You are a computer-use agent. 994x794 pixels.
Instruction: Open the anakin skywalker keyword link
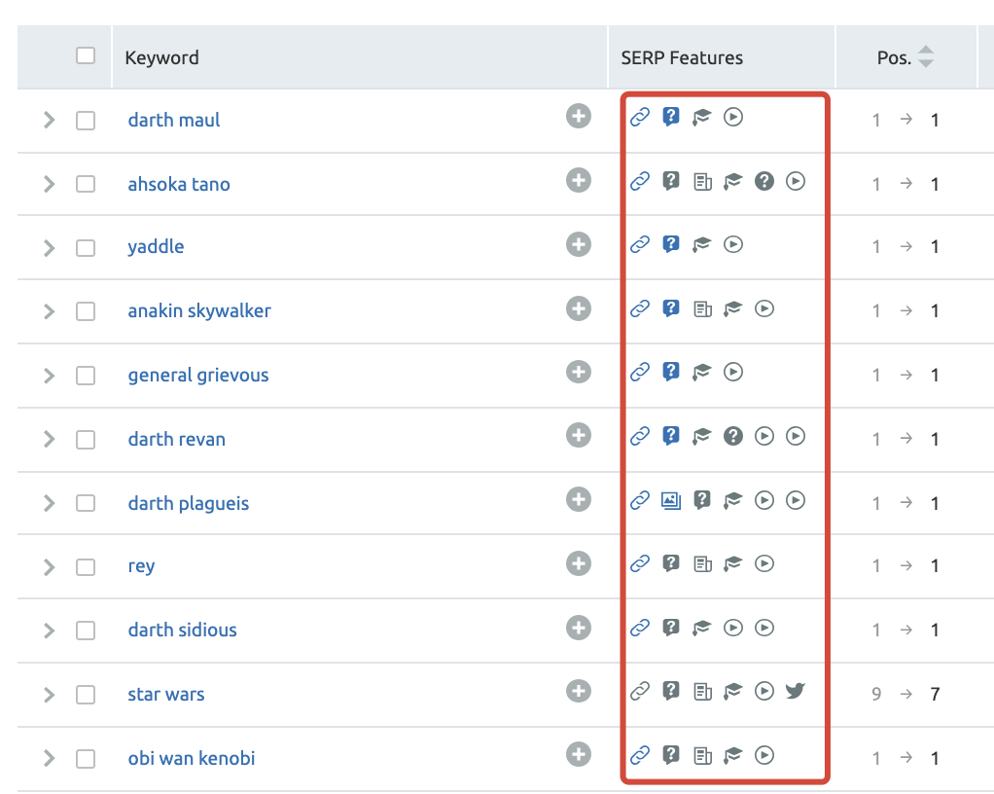coord(199,310)
